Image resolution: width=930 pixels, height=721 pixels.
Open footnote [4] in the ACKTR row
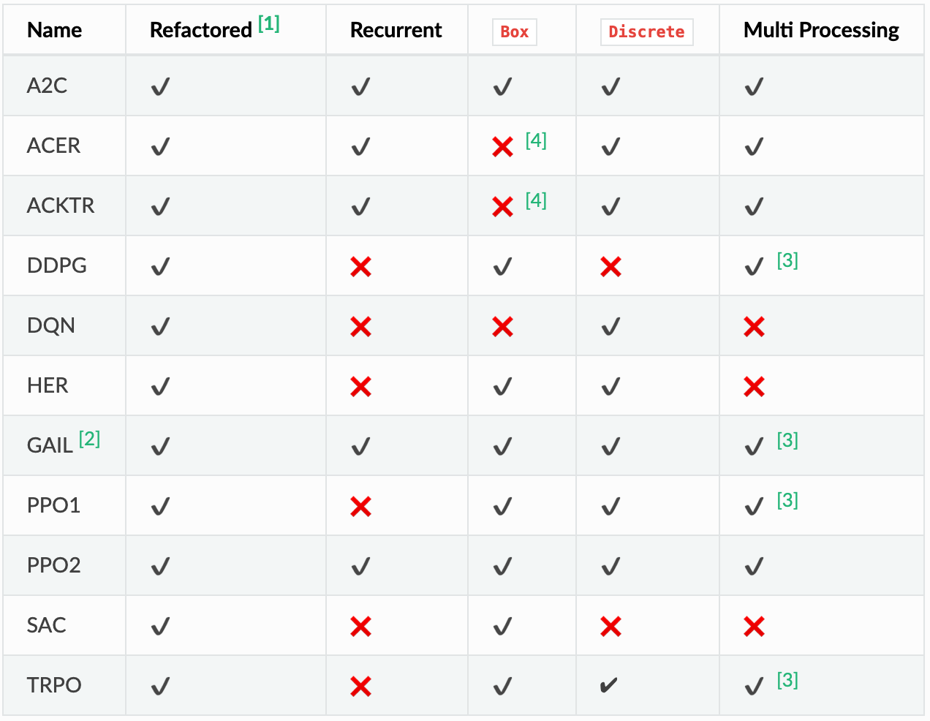click(x=536, y=200)
